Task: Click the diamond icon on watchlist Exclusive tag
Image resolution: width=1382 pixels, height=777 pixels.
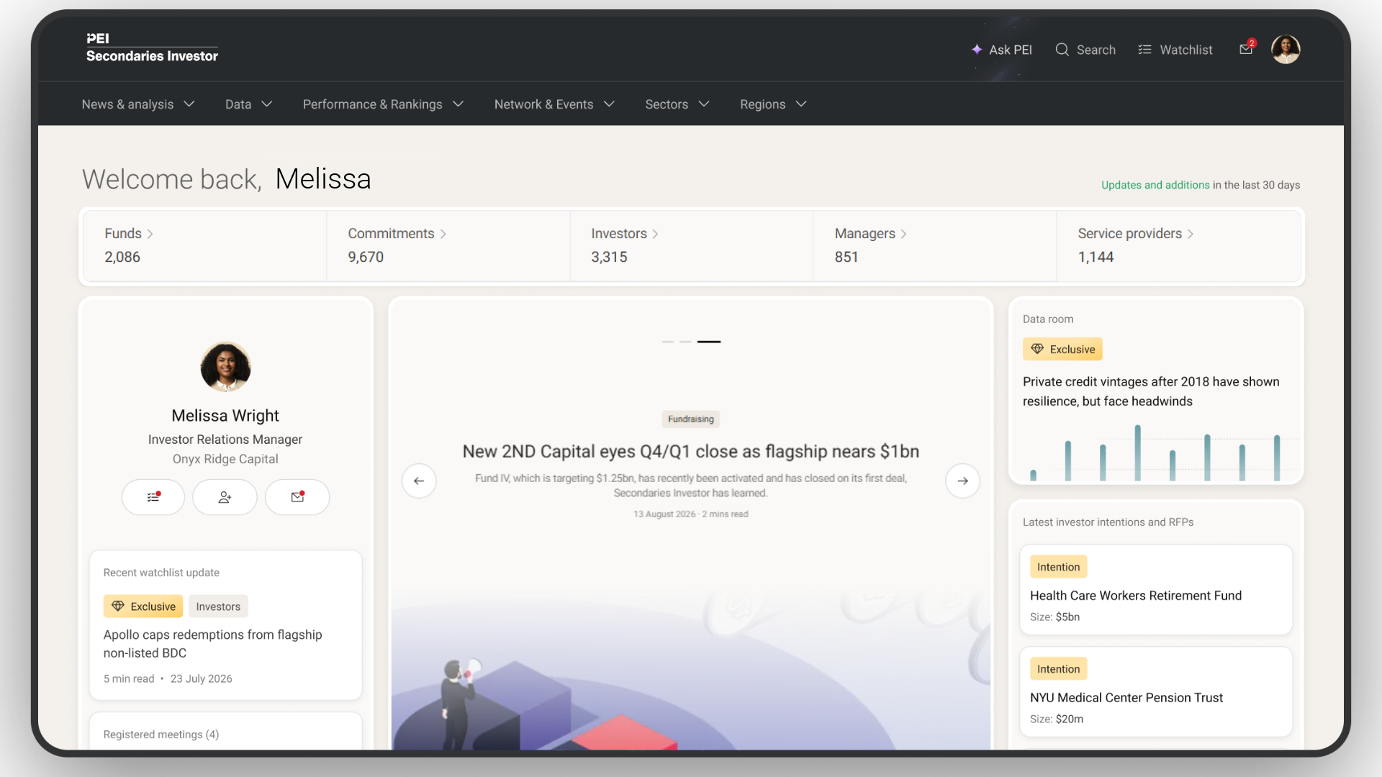Action: (118, 606)
